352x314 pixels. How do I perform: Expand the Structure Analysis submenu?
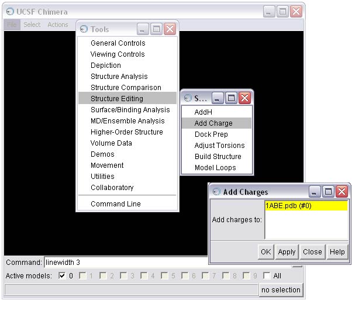coord(119,77)
